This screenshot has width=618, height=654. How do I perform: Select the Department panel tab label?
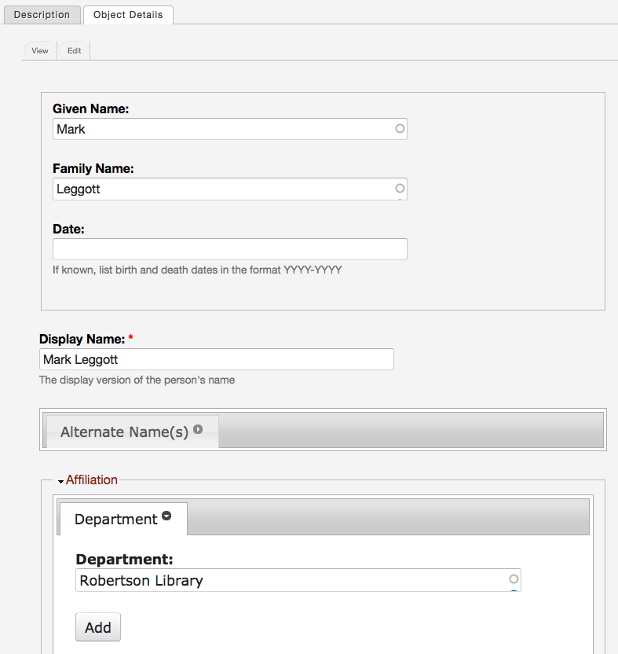coord(115,520)
